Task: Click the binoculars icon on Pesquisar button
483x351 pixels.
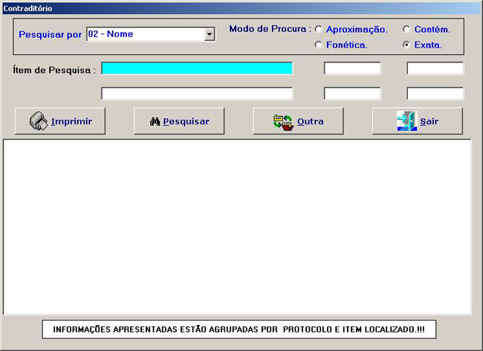Action: 155,121
